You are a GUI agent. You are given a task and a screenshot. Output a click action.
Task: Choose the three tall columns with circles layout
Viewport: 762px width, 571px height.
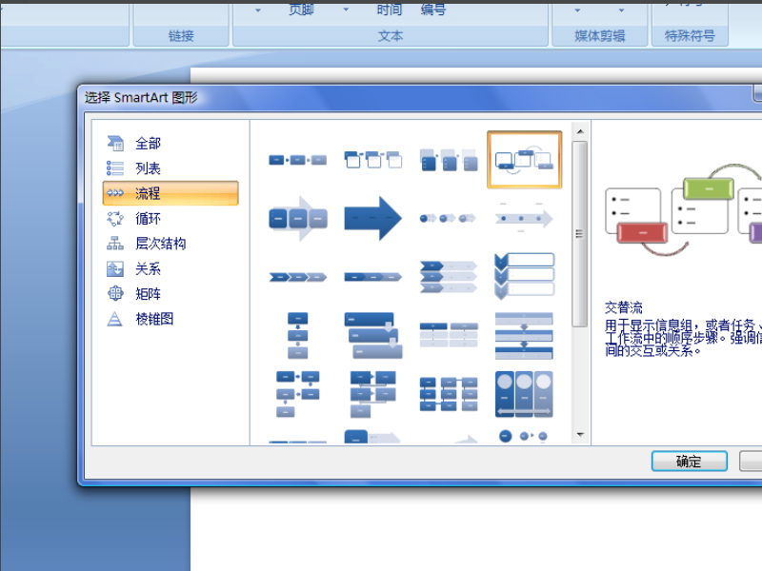(524, 394)
